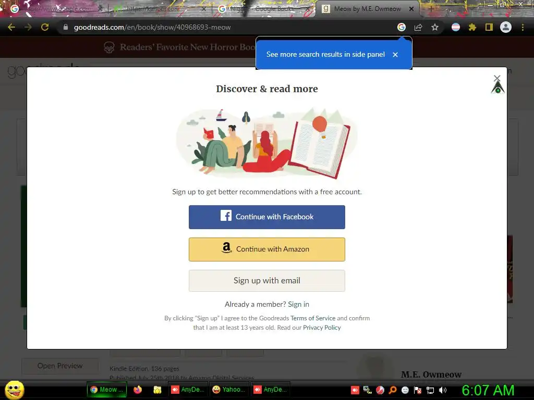534x400 pixels.
Task: Continue with Amazon
Action: tap(267, 249)
